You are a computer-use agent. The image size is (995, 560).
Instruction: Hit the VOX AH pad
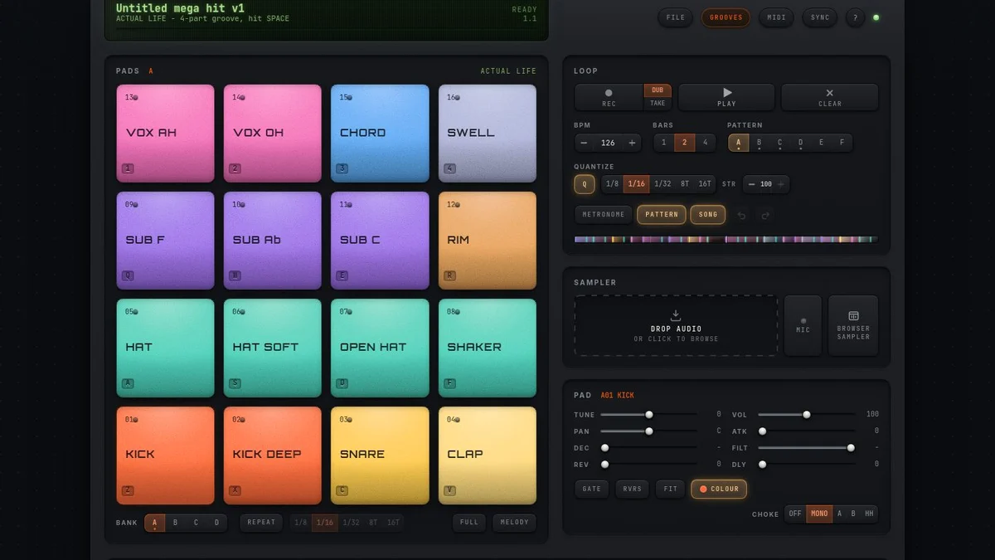coord(166,133)
